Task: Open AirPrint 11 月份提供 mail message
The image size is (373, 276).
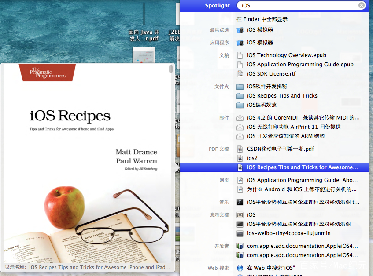Action: tap(294, 127)
